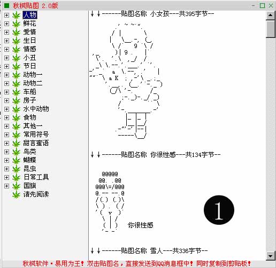Viewport: 276px width, 268px height.
Task: Click the leaf icon beside 食物
Action: coord(16,117)
